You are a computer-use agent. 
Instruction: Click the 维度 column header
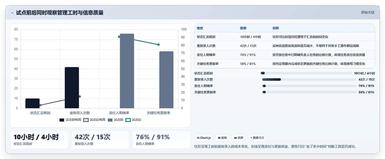[200, 28]
